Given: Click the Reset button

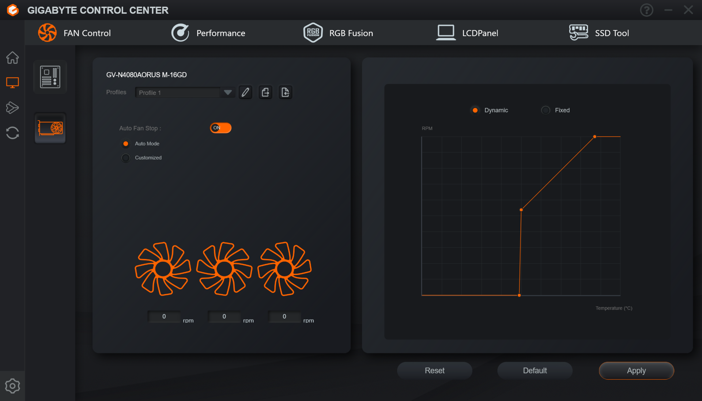Looking at the screenshot, I should (435, 371).
